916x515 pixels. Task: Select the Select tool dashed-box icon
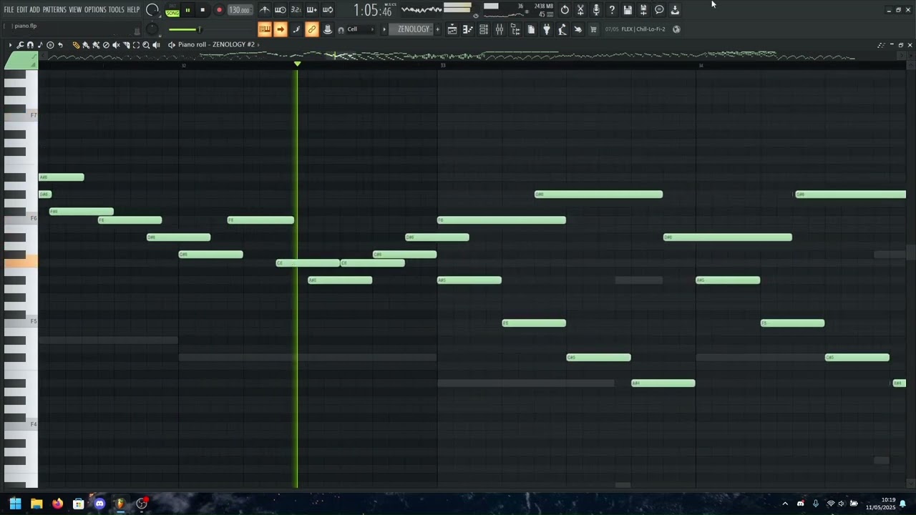[x=136, y=45]
